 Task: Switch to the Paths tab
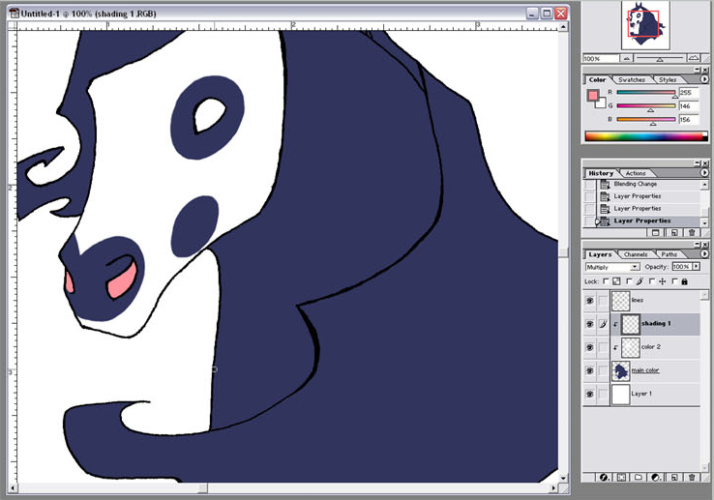(669, 254)
